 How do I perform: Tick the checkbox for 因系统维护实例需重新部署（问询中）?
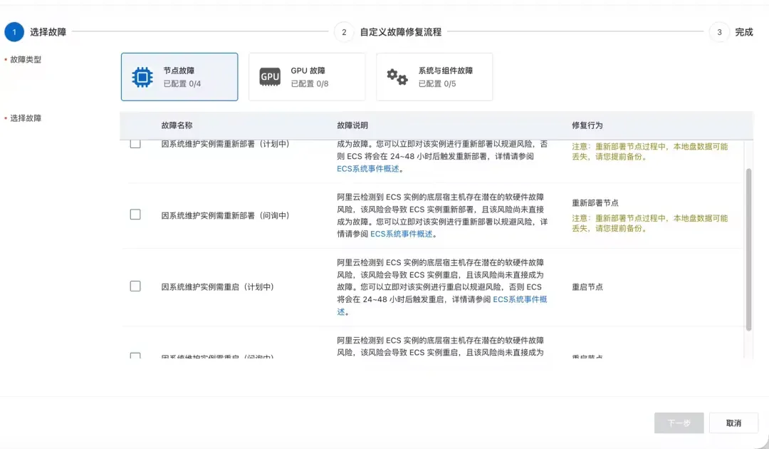pyautogui.click(x=135, y=215)
